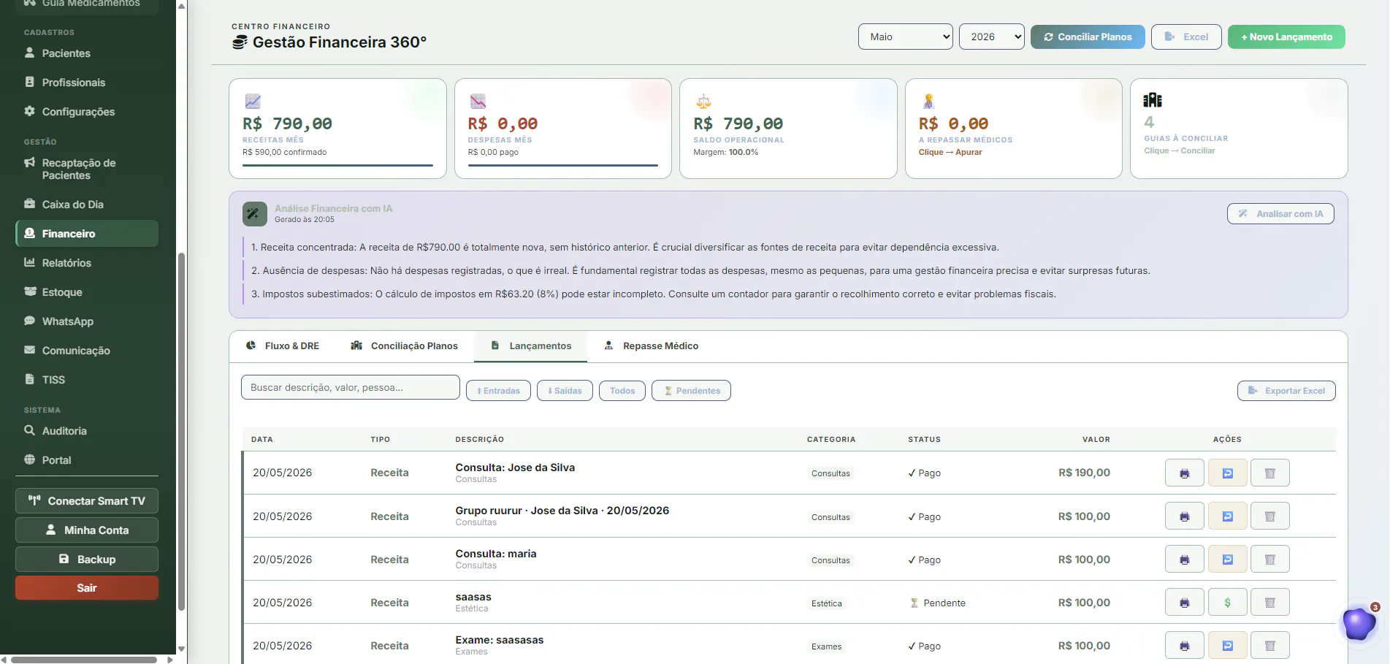This screenshot has width=1390, height=664.
Task: Open the Despesas Mês card
Action: [x=563, y=129]
